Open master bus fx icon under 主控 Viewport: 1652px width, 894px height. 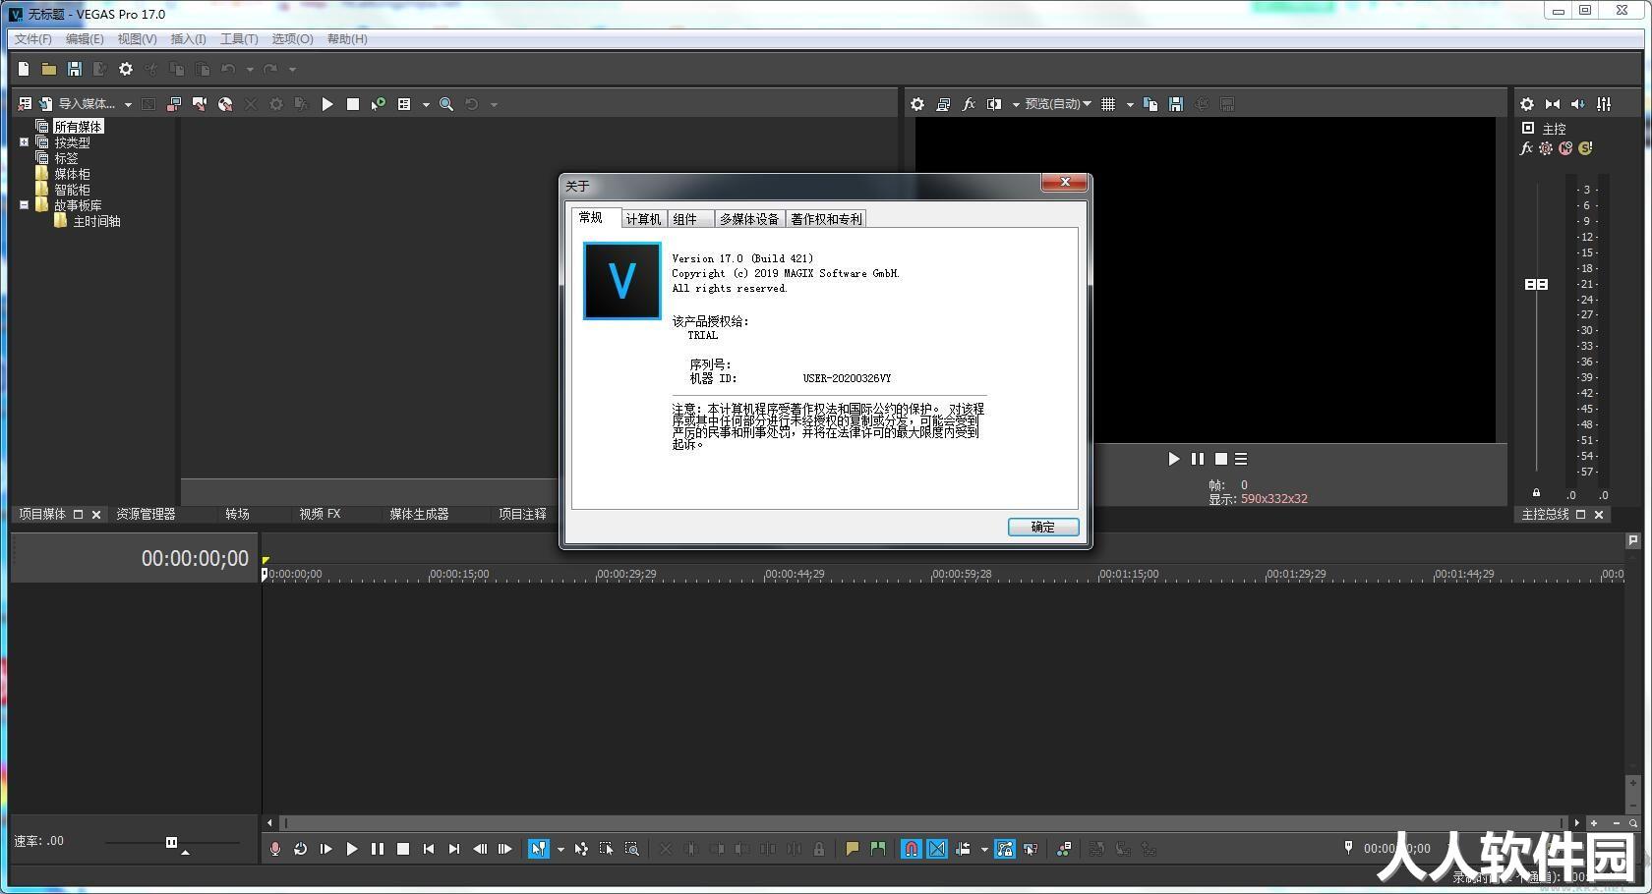1526,148
